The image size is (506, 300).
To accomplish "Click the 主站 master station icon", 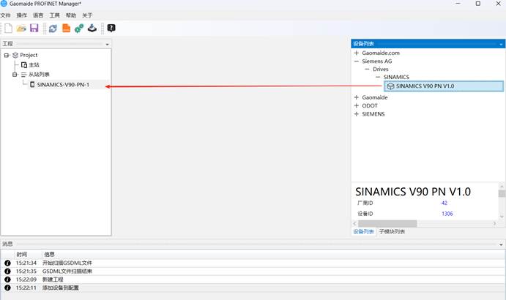I will [x=24, y=65].
